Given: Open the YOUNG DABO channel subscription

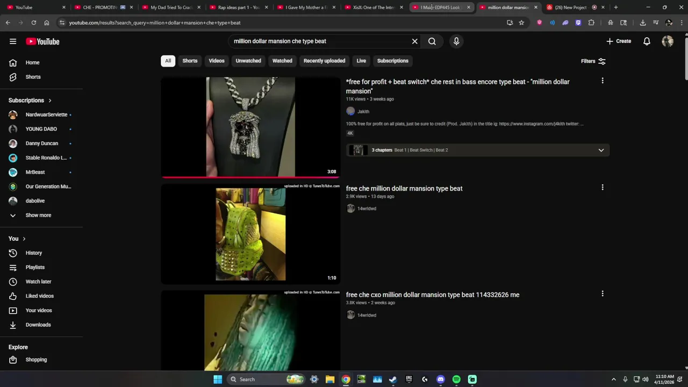Looking at the screenshot, I should [x=41, y=129].
